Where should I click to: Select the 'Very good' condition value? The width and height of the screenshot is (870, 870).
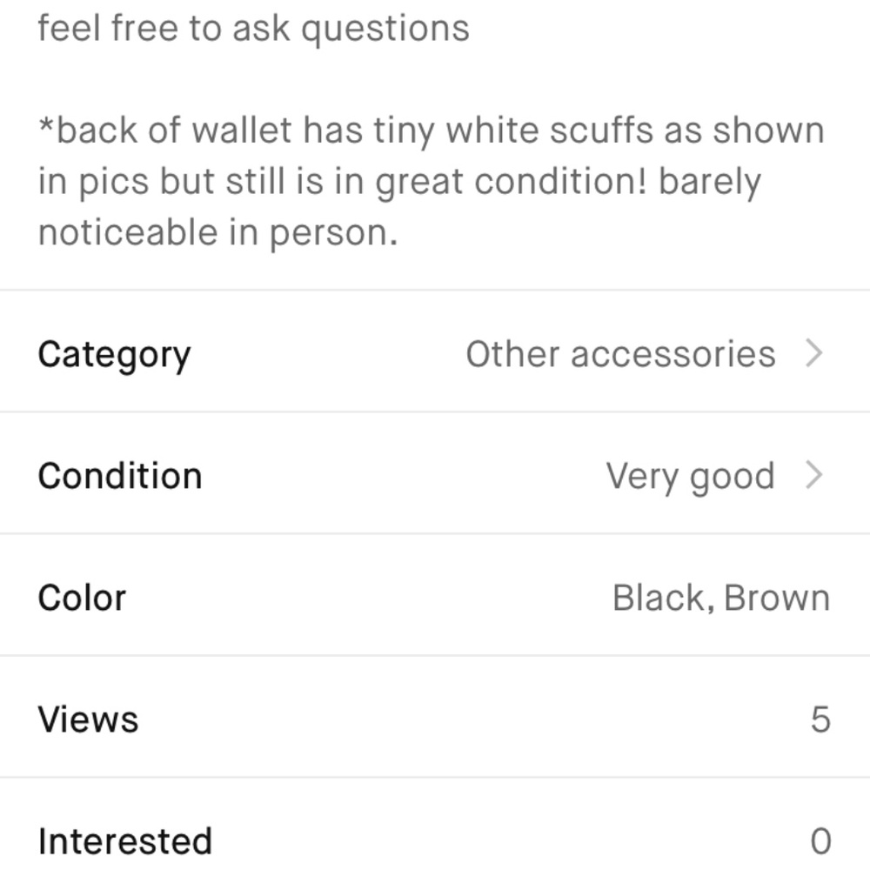pyautogui.click(x=690, y=476)
